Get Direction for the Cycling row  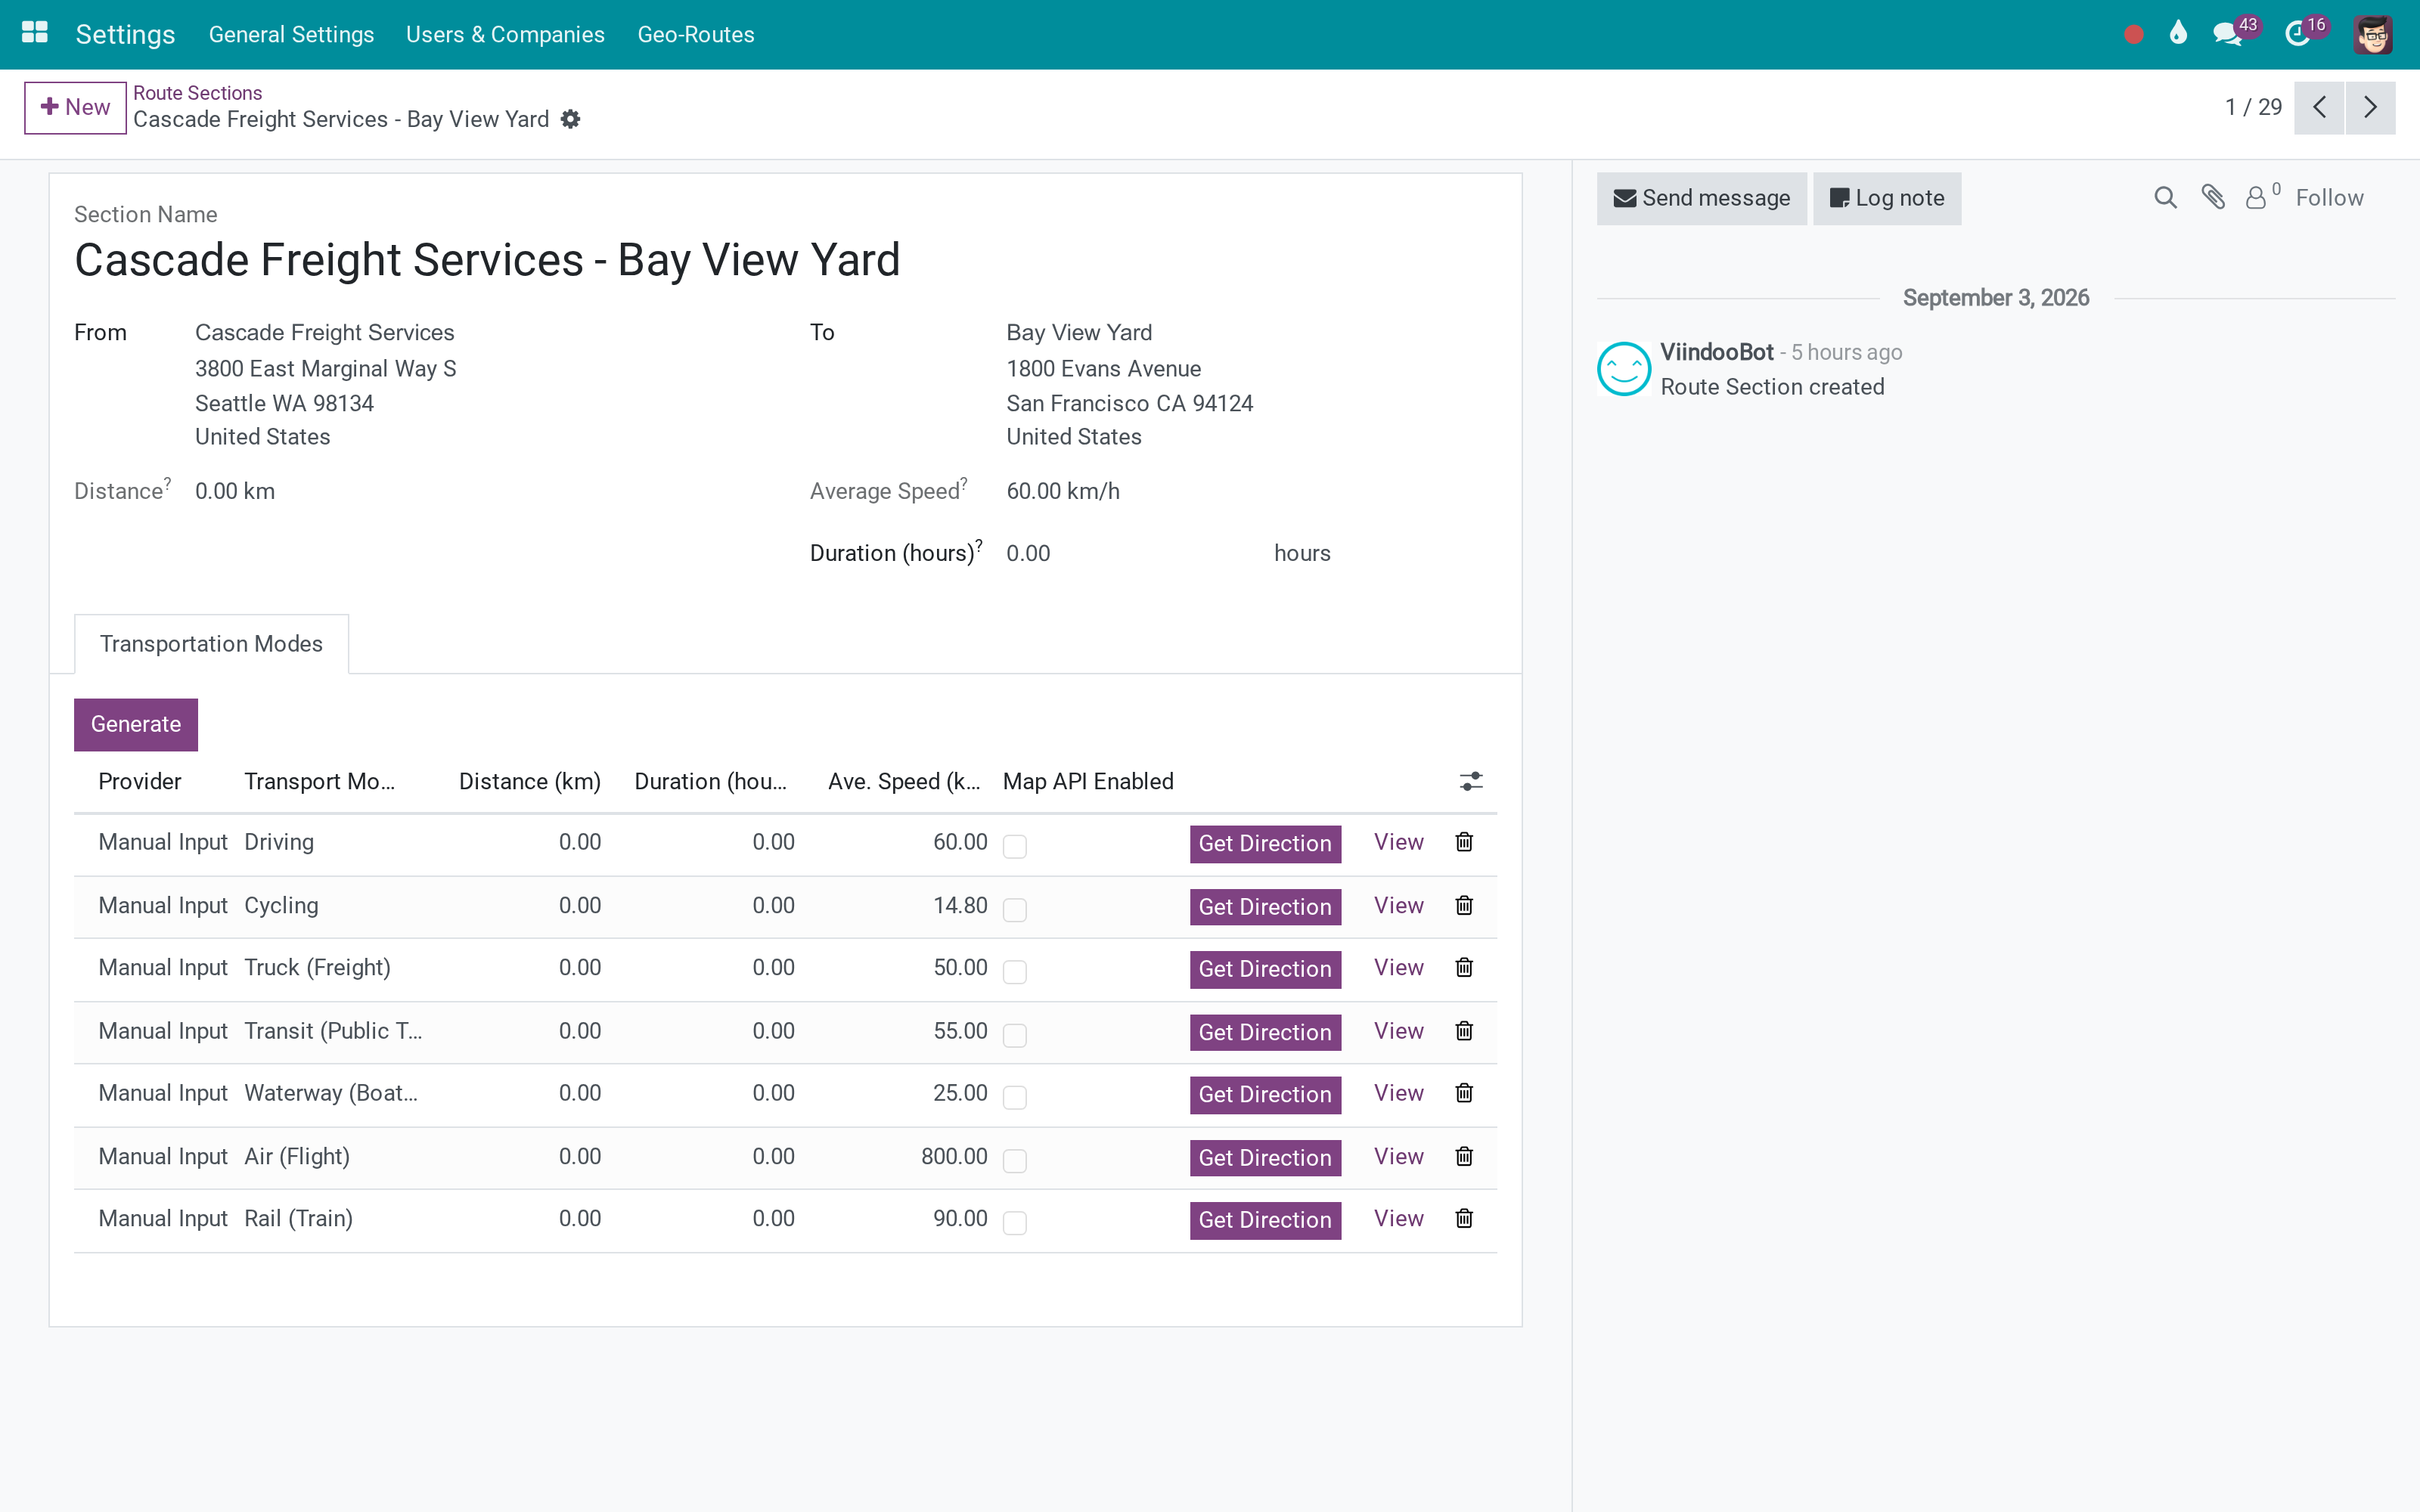coord(1265,906)
